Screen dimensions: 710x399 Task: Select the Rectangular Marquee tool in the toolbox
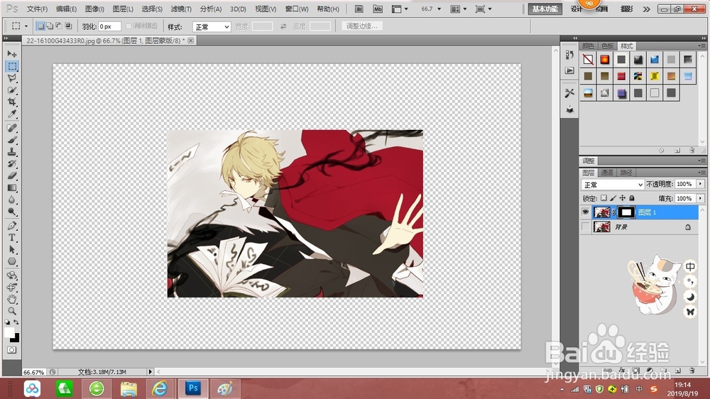(12, 66)
